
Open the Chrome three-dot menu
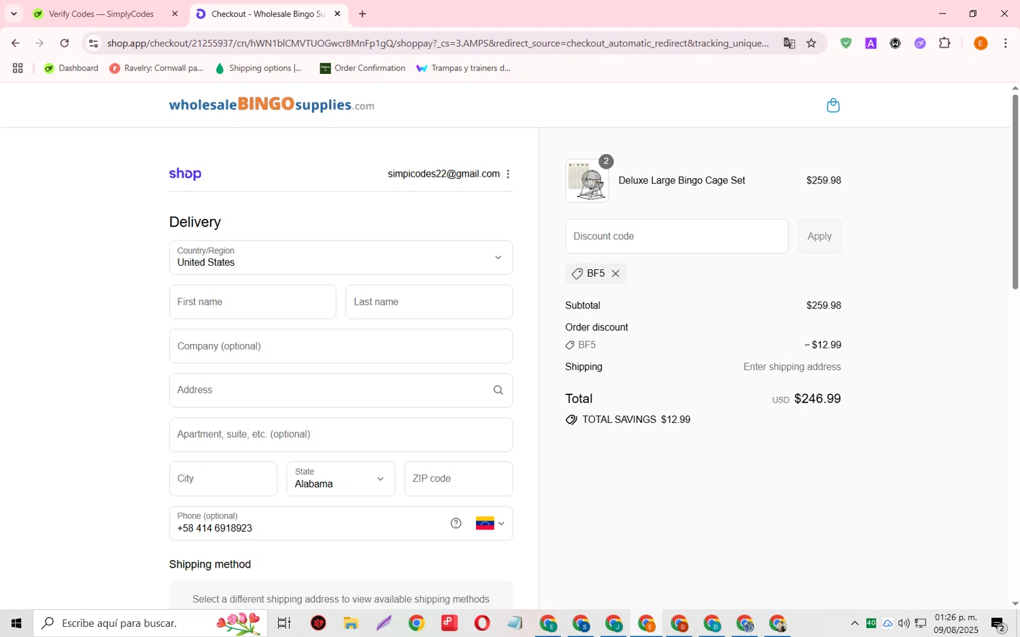coord(1005,43)
